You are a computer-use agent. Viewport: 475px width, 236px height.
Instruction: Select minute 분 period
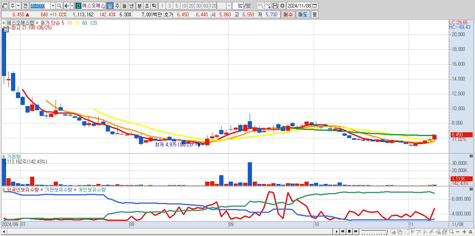(x=139, y=6)
